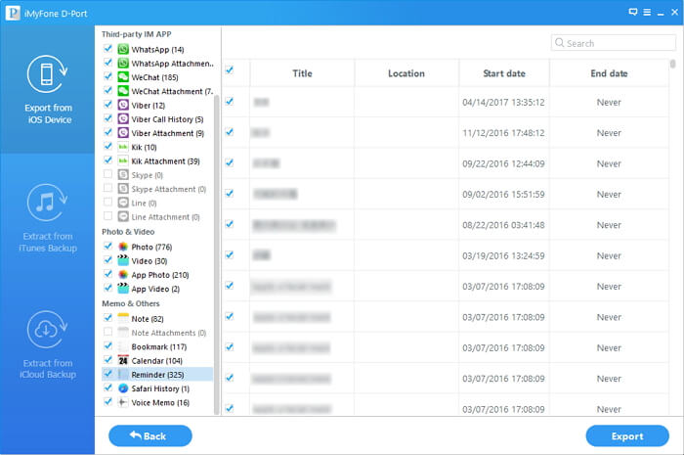The width and height of the screenshot is (684, 455).
Task: Click the Viber (12) icon
Action: [123, 105]
